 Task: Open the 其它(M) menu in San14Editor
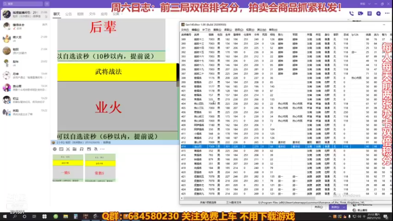(261, 30)
